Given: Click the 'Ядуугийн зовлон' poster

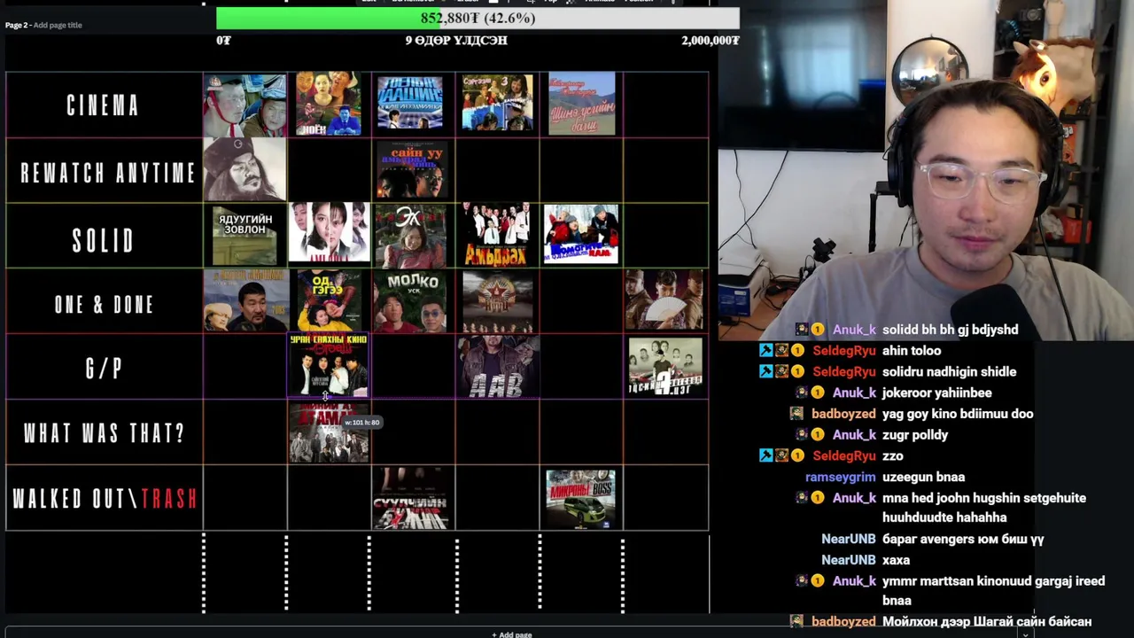Looking at the screenshot, I should click(245, 235).
